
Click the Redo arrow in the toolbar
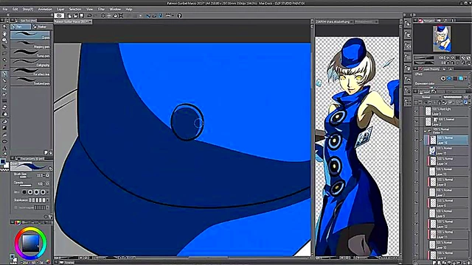pos(95,15)
